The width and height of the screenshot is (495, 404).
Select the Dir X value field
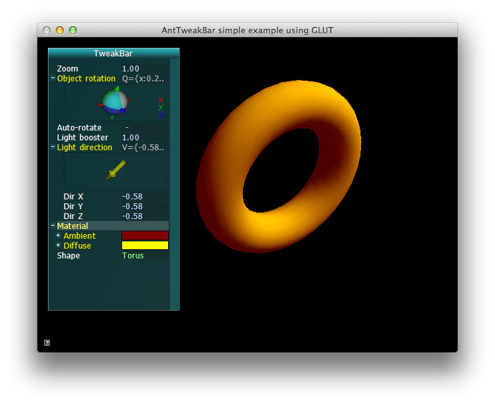(x=145, y=197)
